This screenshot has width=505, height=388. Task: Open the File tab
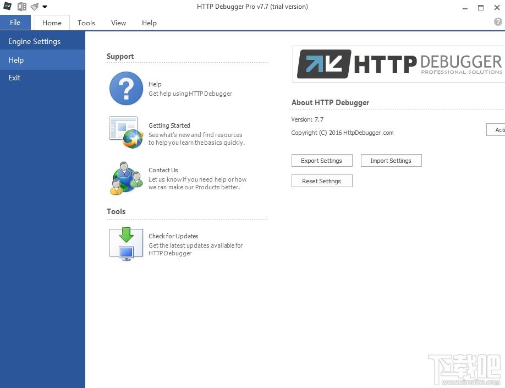tap(15, 22)
